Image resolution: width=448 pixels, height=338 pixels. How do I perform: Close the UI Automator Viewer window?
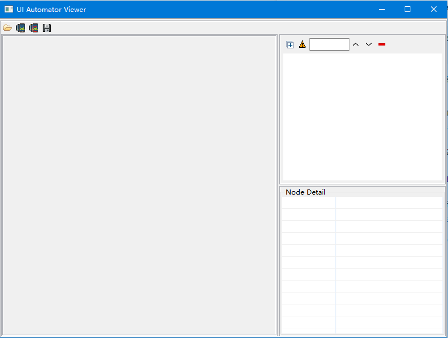coord(433,10)
